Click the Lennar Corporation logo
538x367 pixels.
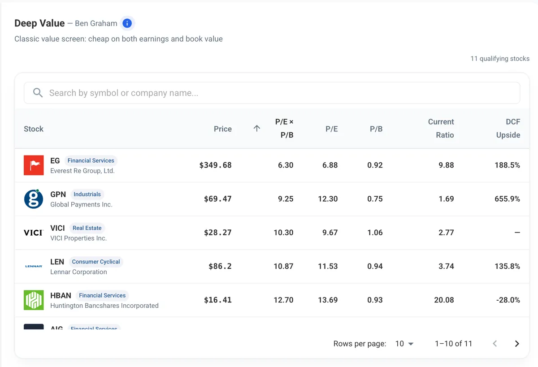click(34, 266)
